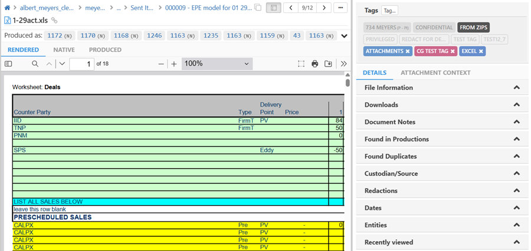Toggle the TEST12_7 tag
531x251 pixels.
tap(495, 39)
